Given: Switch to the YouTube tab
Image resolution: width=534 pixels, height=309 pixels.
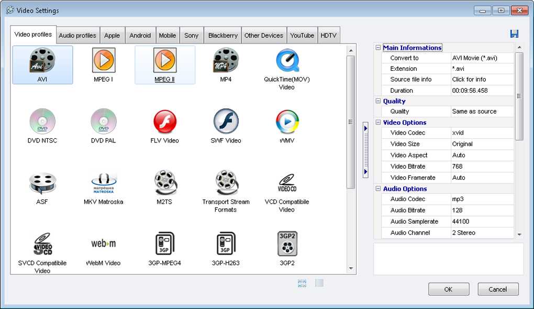Looking at the screenshot, I should point(302,36).
